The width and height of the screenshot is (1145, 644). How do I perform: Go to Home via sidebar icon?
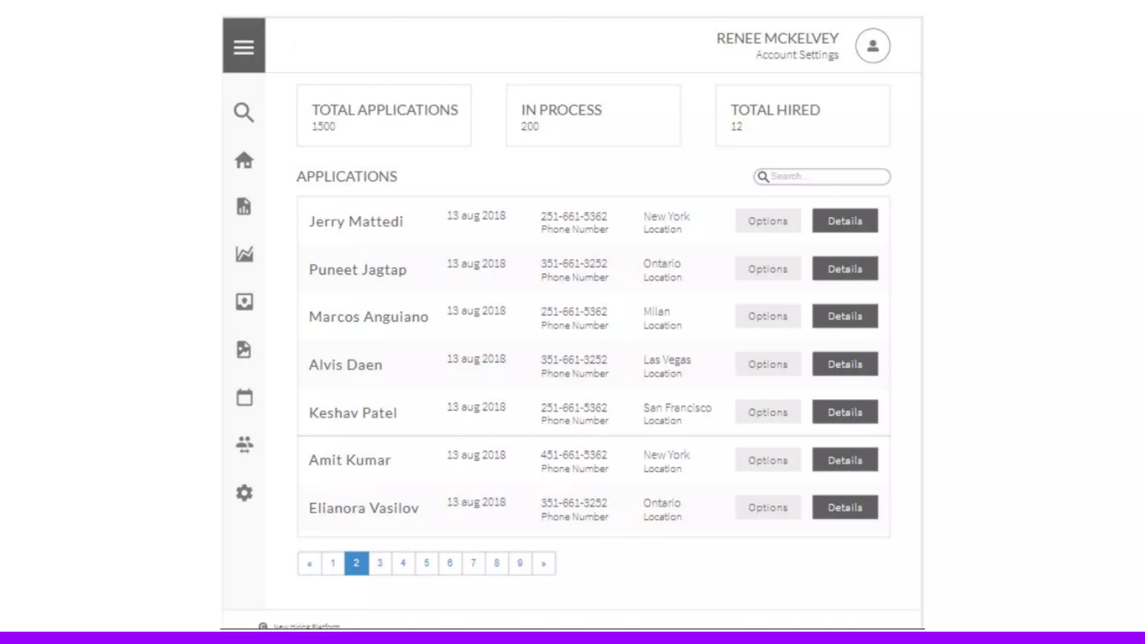[244, 160]
